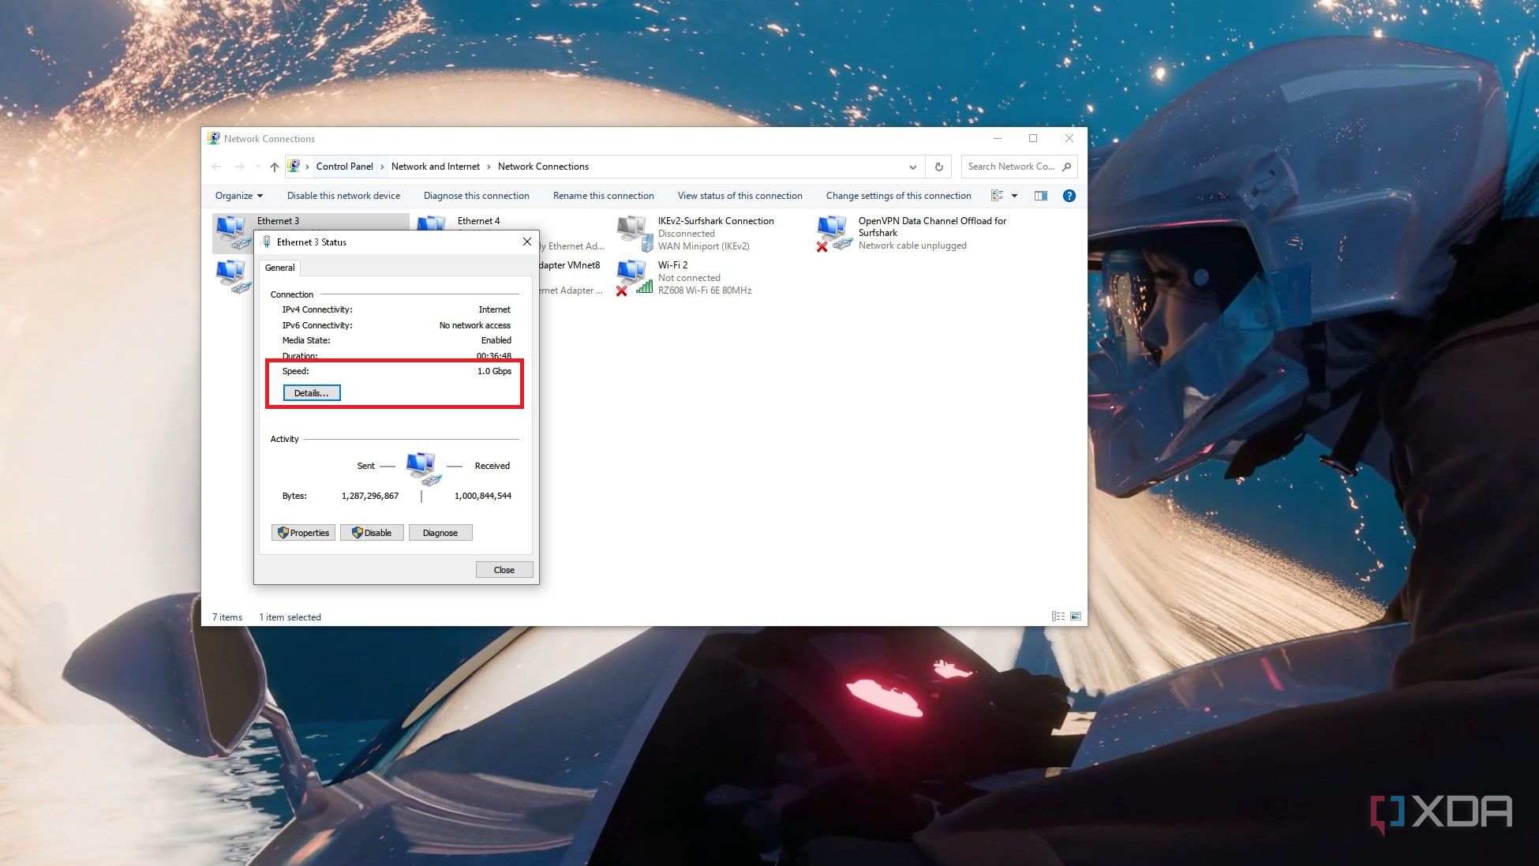The width and height of the screenshot is (1539, 866).
Task: Click the Ethernet 3 Status title icon
Action: click(267, 242)
